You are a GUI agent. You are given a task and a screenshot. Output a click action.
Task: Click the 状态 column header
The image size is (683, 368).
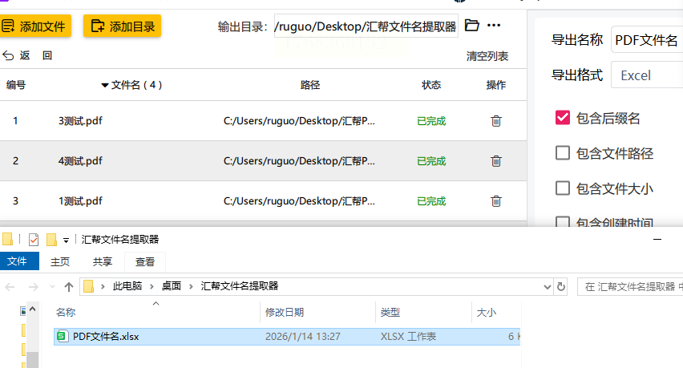[x=431, y=85]
